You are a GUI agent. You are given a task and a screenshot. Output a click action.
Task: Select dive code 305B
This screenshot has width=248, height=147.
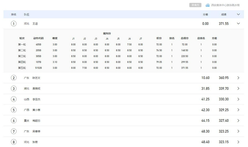(39, 56)
